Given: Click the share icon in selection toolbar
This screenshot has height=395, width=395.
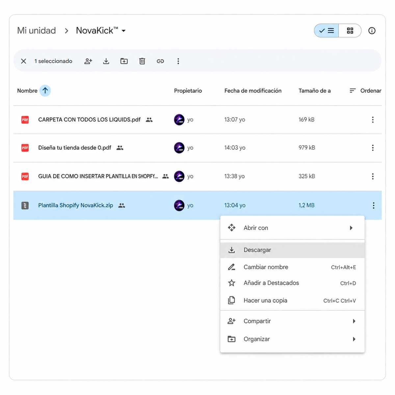Looking at the screenshot, I should [x=88, y=61].
